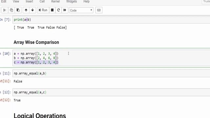Screen dimensions: 210x118
Task: Open the Edit menu
Action: (4, 2)
